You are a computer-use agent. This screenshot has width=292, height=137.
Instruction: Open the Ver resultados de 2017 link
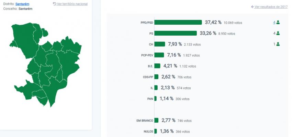pos(271,7)
